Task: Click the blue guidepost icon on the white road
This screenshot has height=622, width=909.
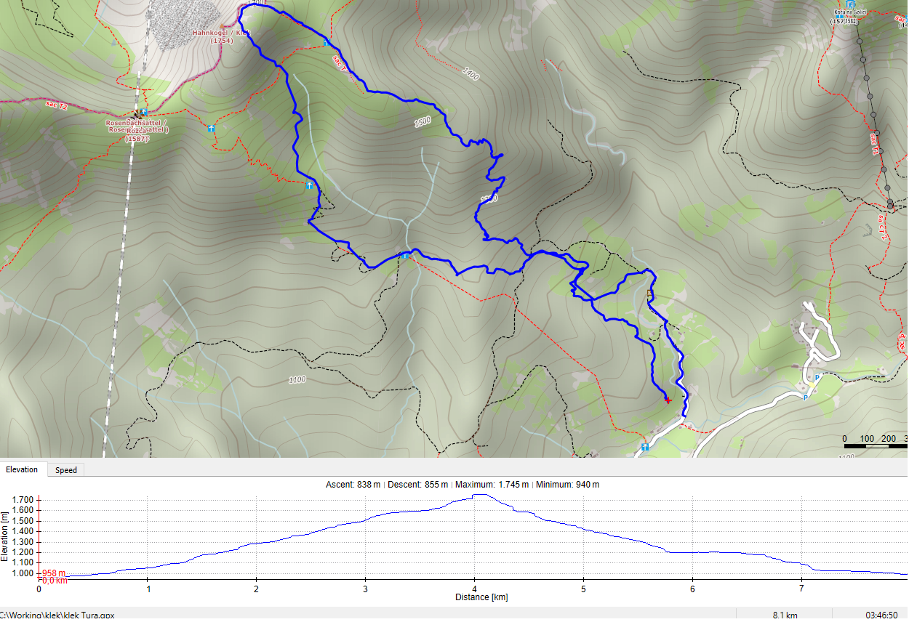Action: (645, 448)
